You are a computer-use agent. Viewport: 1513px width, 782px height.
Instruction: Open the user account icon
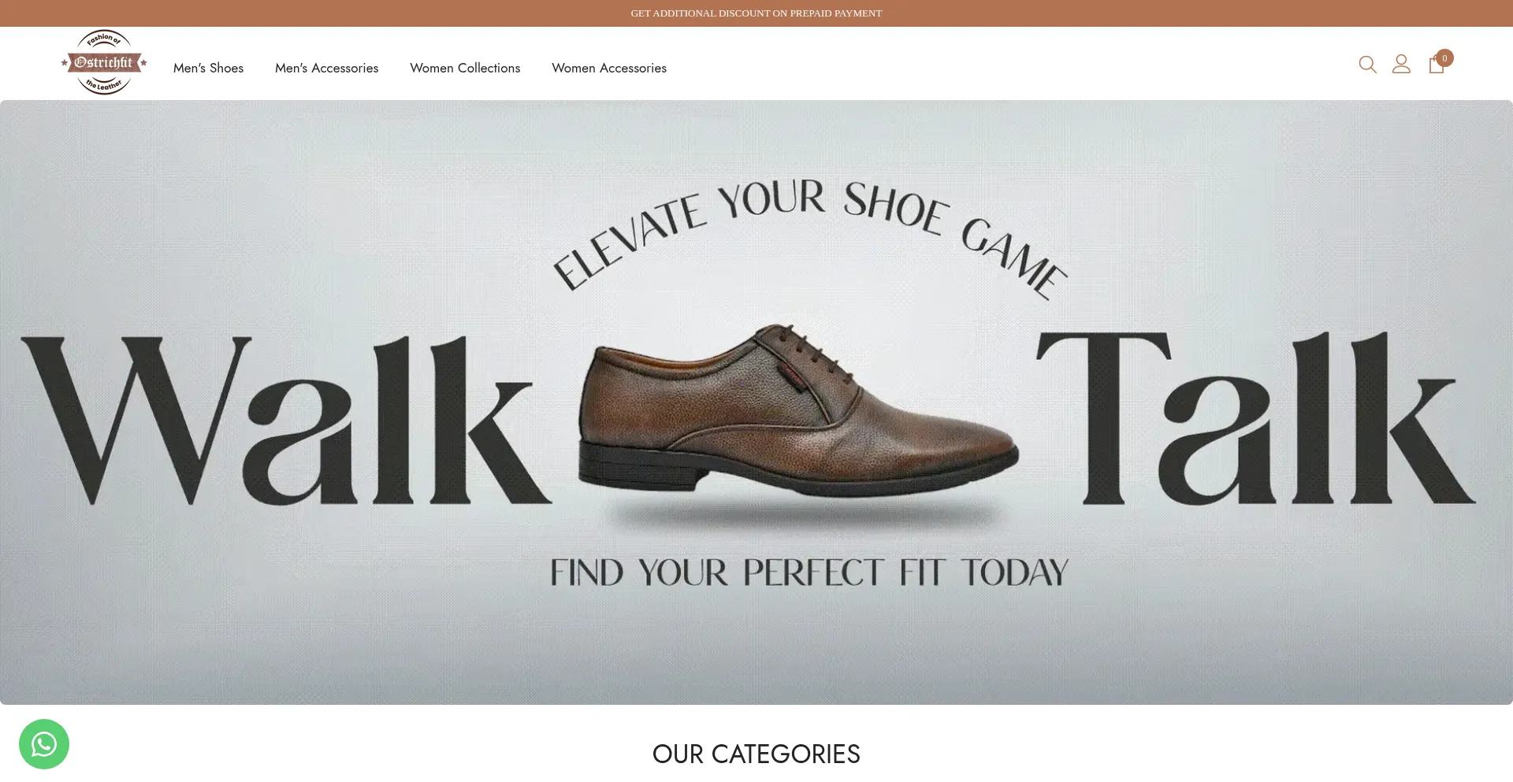tap(1401, 64)
